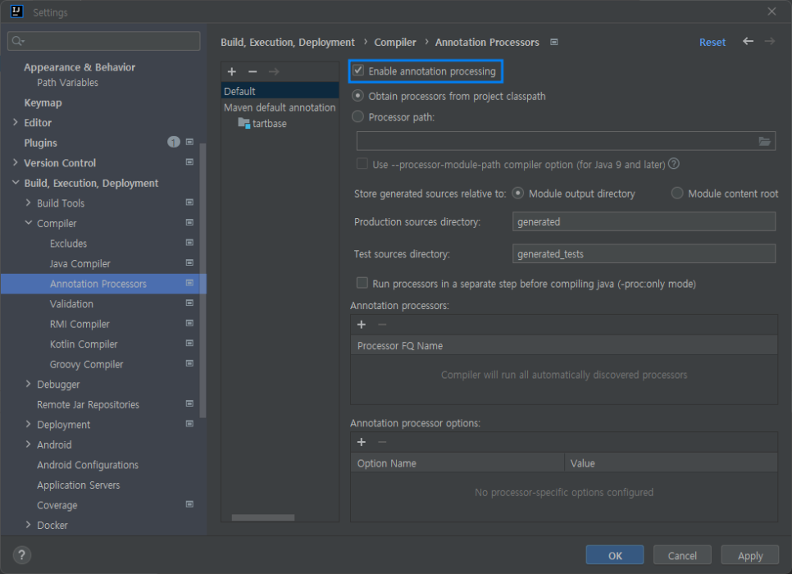Open the Help question mark button
The image size is (792, 574).
tap(21, 555)
